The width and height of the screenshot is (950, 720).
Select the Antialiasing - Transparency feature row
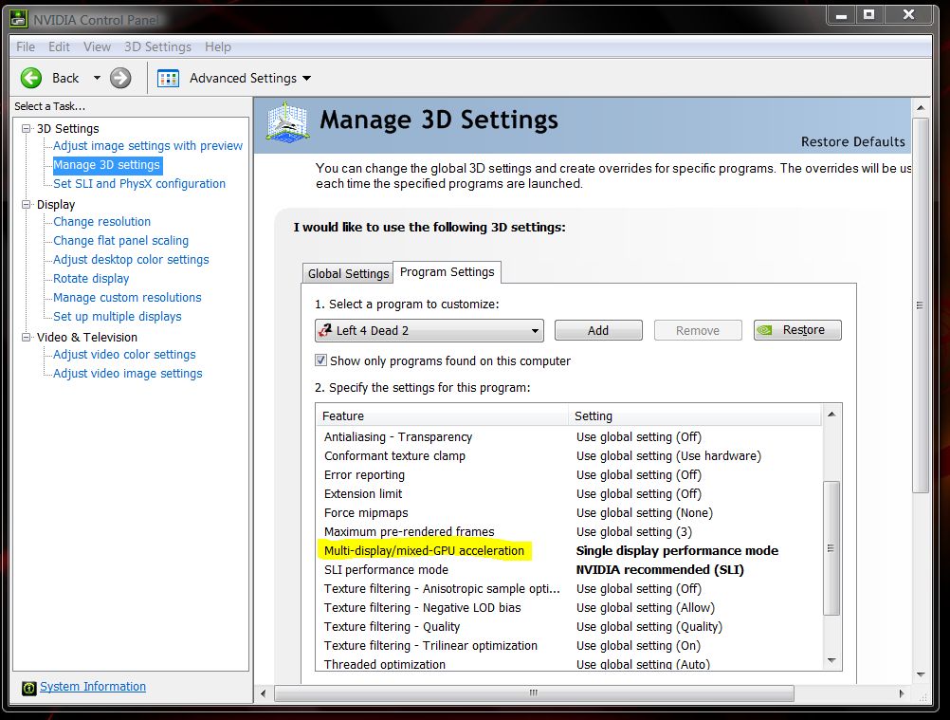569,437
